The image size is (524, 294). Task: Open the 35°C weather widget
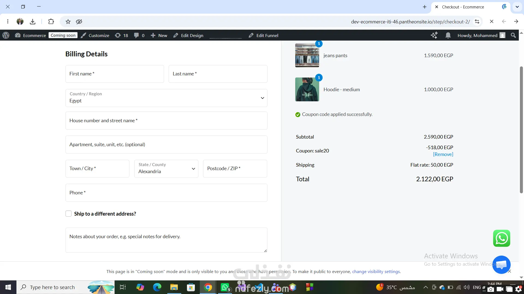(395, 287)
